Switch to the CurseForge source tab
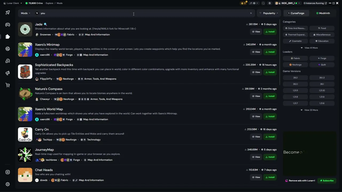Screen dimensions: 342x192 click(296, 13)
